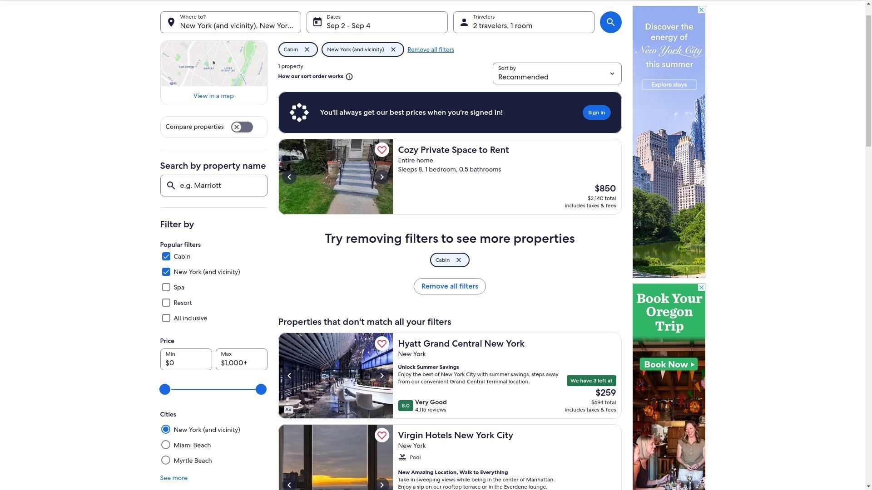The image size is (872, 490).
Task: Show next photo of Virgin Hotels
Action: [x=382, y=485]
